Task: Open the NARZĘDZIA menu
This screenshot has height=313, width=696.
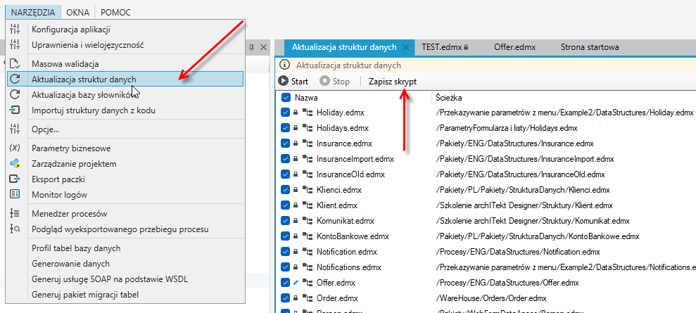Action: click(x=33, y=13)
